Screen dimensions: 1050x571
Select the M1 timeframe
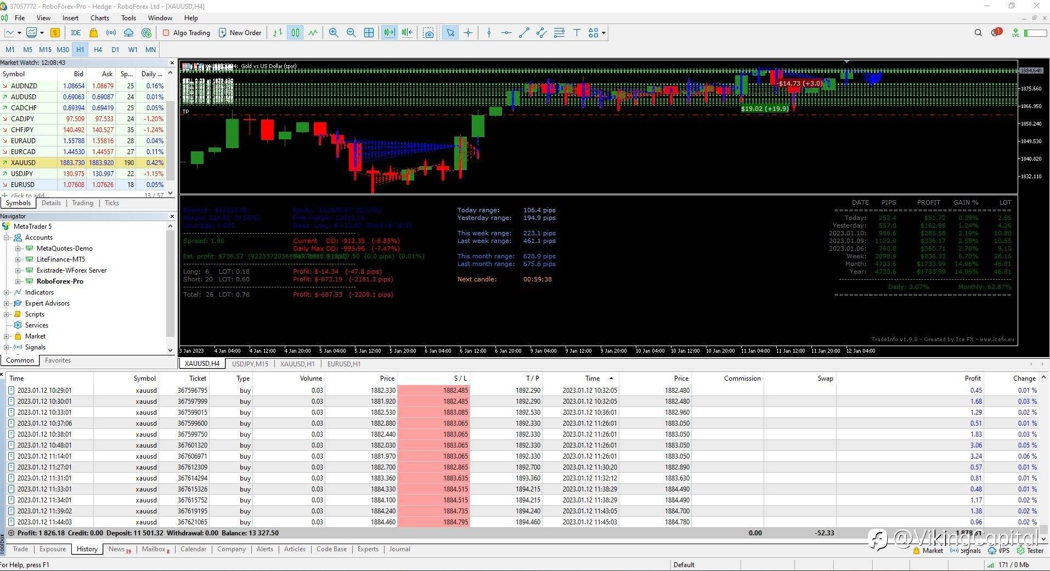10,49
